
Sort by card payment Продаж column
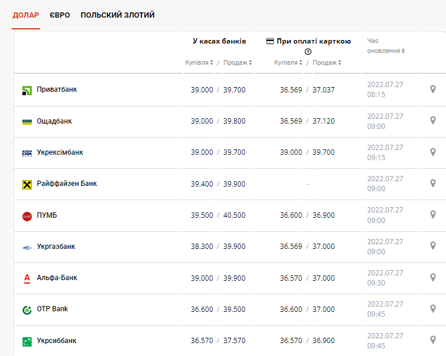tap(327, 62)
